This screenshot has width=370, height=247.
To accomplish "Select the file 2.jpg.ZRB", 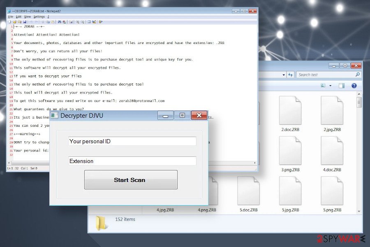I will point(332,114).
